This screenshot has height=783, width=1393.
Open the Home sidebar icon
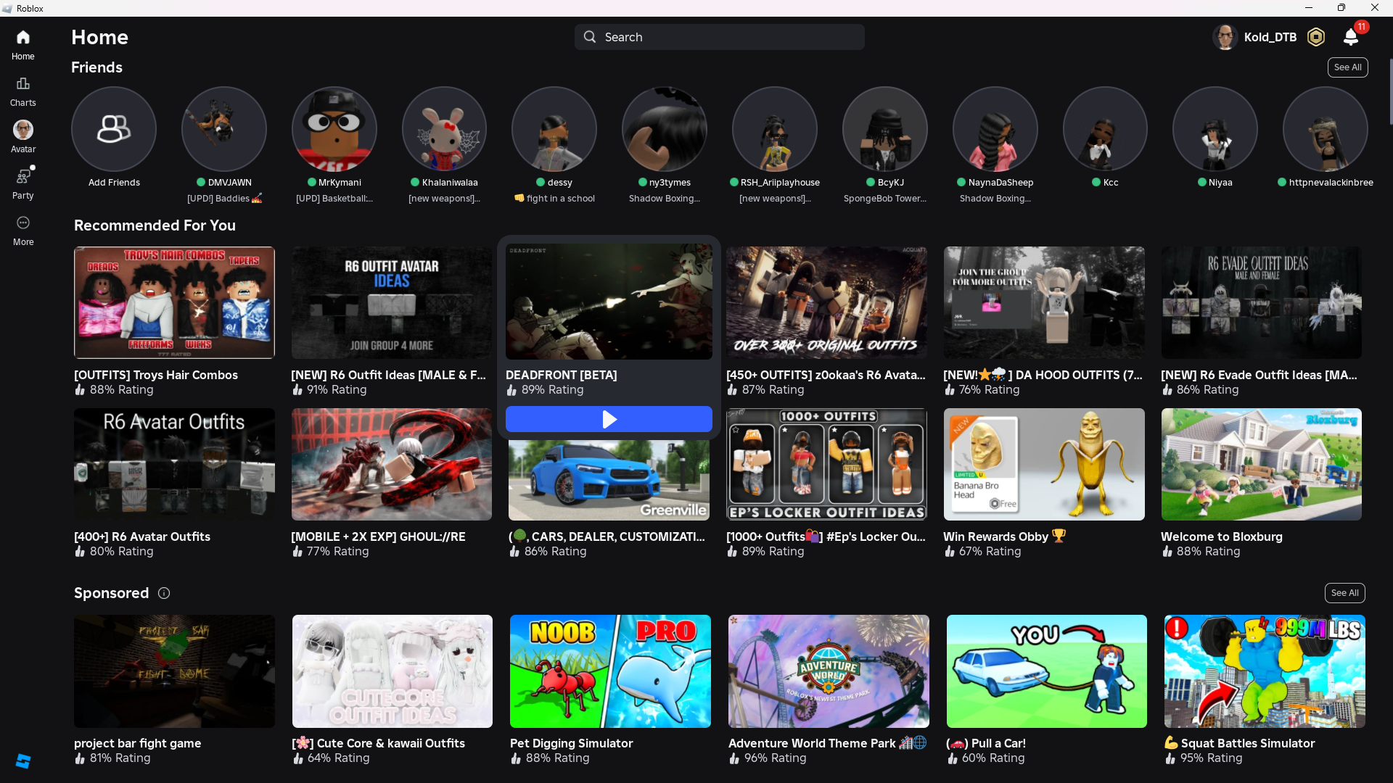point(23,37)
